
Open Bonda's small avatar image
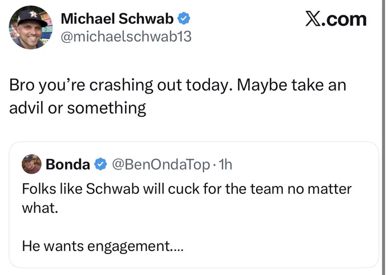tap(32, 164)
